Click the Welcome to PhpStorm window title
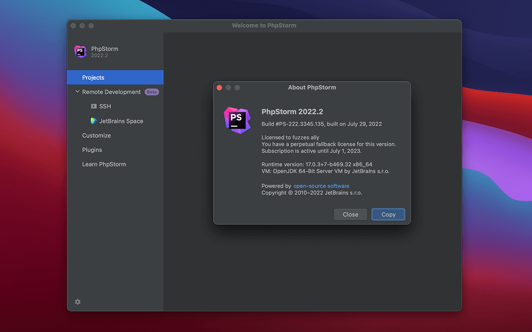Image resolution: width=532 pixels, height=332 pixels. (x=264, y=26)
